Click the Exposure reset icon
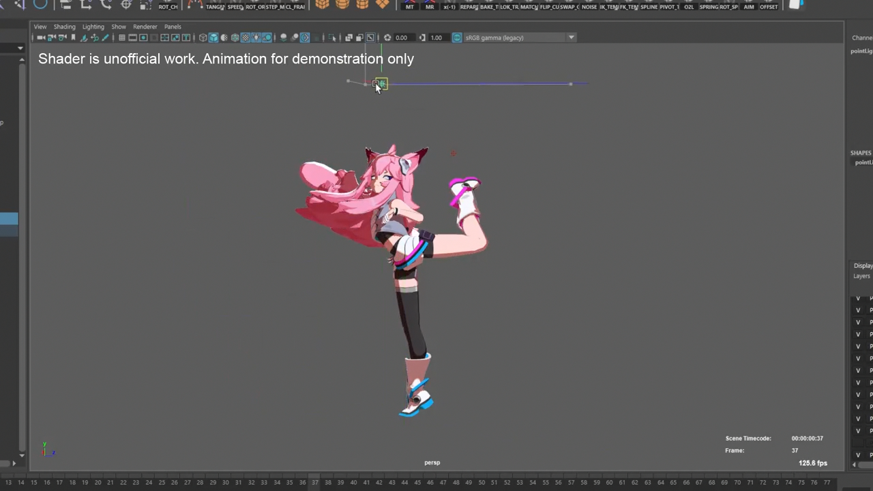Screen dimensions: 873x491 (x=387, y=38)
